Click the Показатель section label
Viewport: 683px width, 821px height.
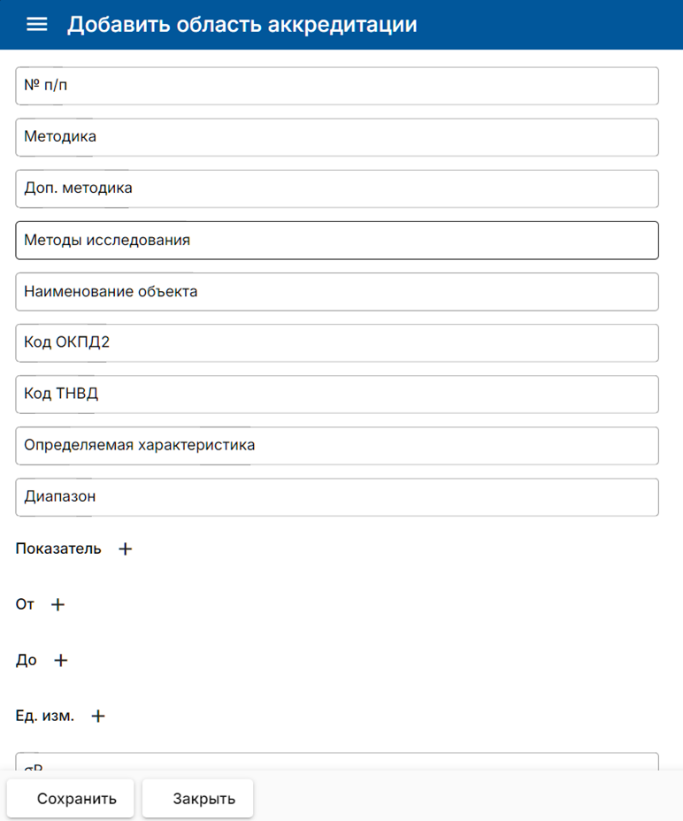58,549
